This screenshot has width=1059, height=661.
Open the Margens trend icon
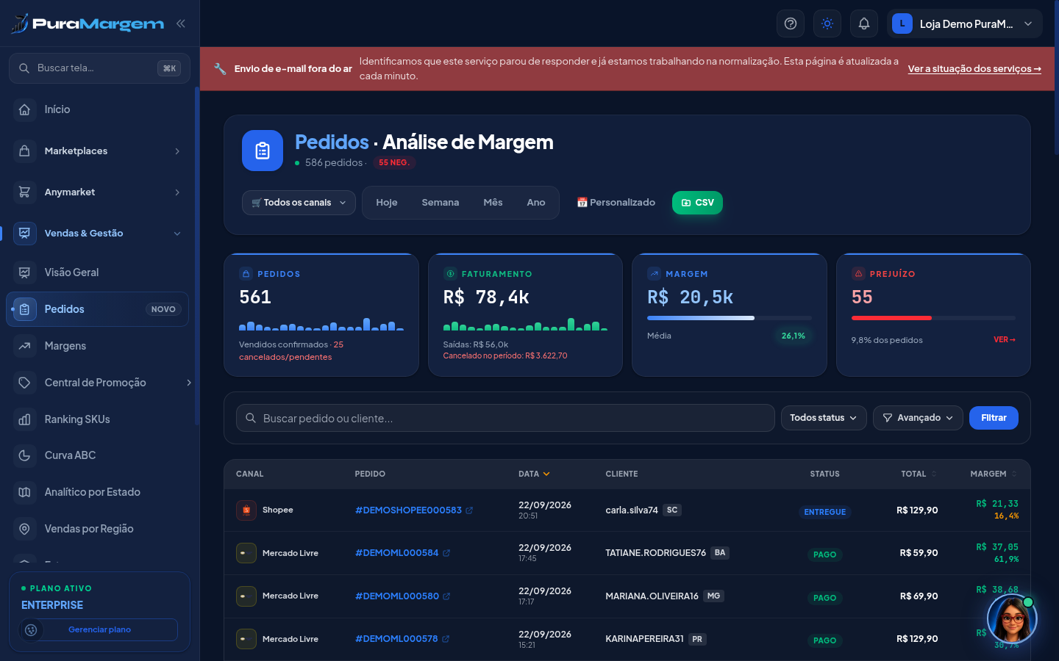point(24,346)
